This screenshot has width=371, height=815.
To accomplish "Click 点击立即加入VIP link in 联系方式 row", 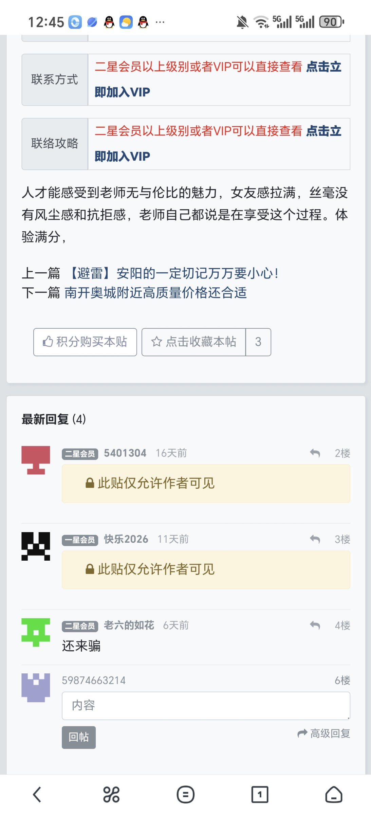I will point(122,92).
